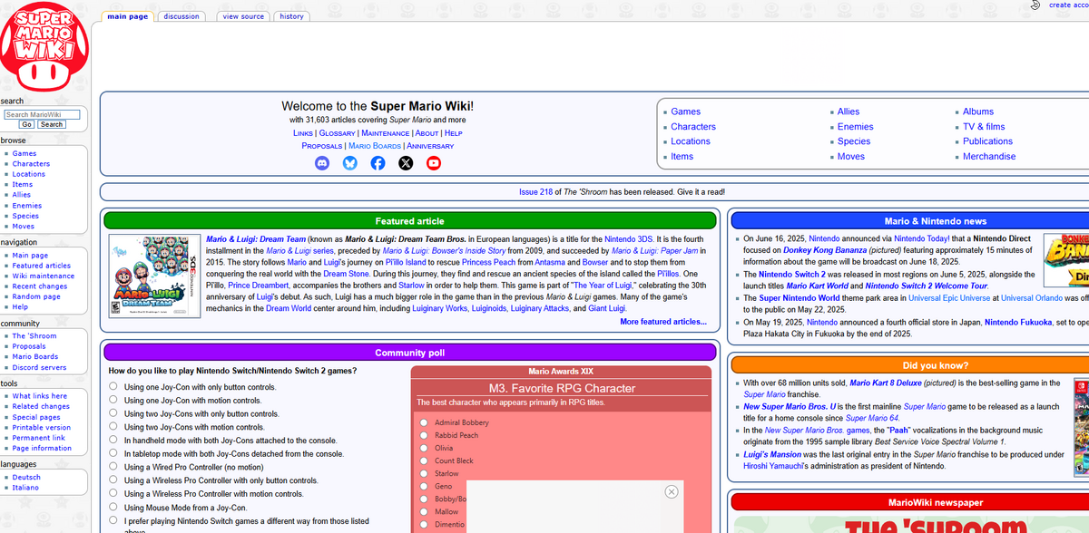Open The 'Shroom newspaper banner

tap(911, 525)
